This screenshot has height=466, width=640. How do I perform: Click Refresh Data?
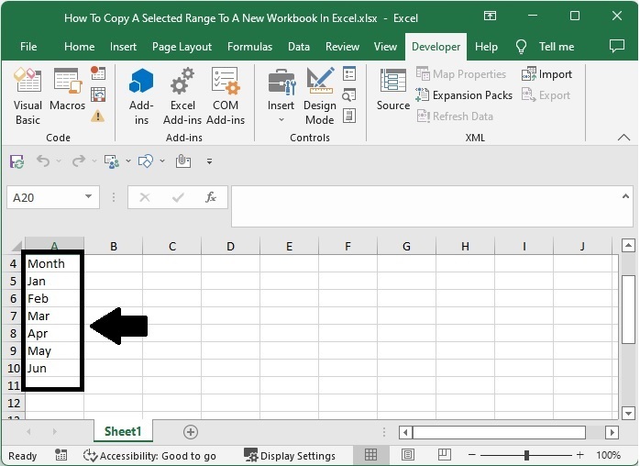coord(455,116)
